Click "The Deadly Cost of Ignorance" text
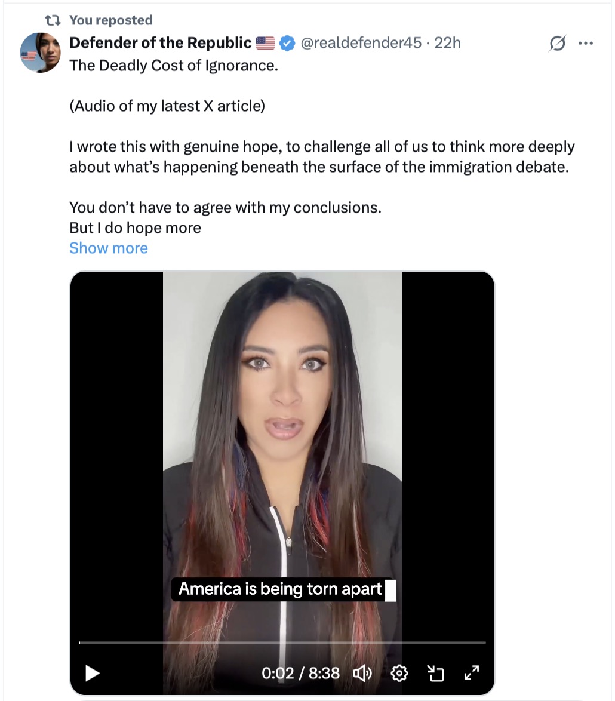The image size is (615, 701). point(174,65)
